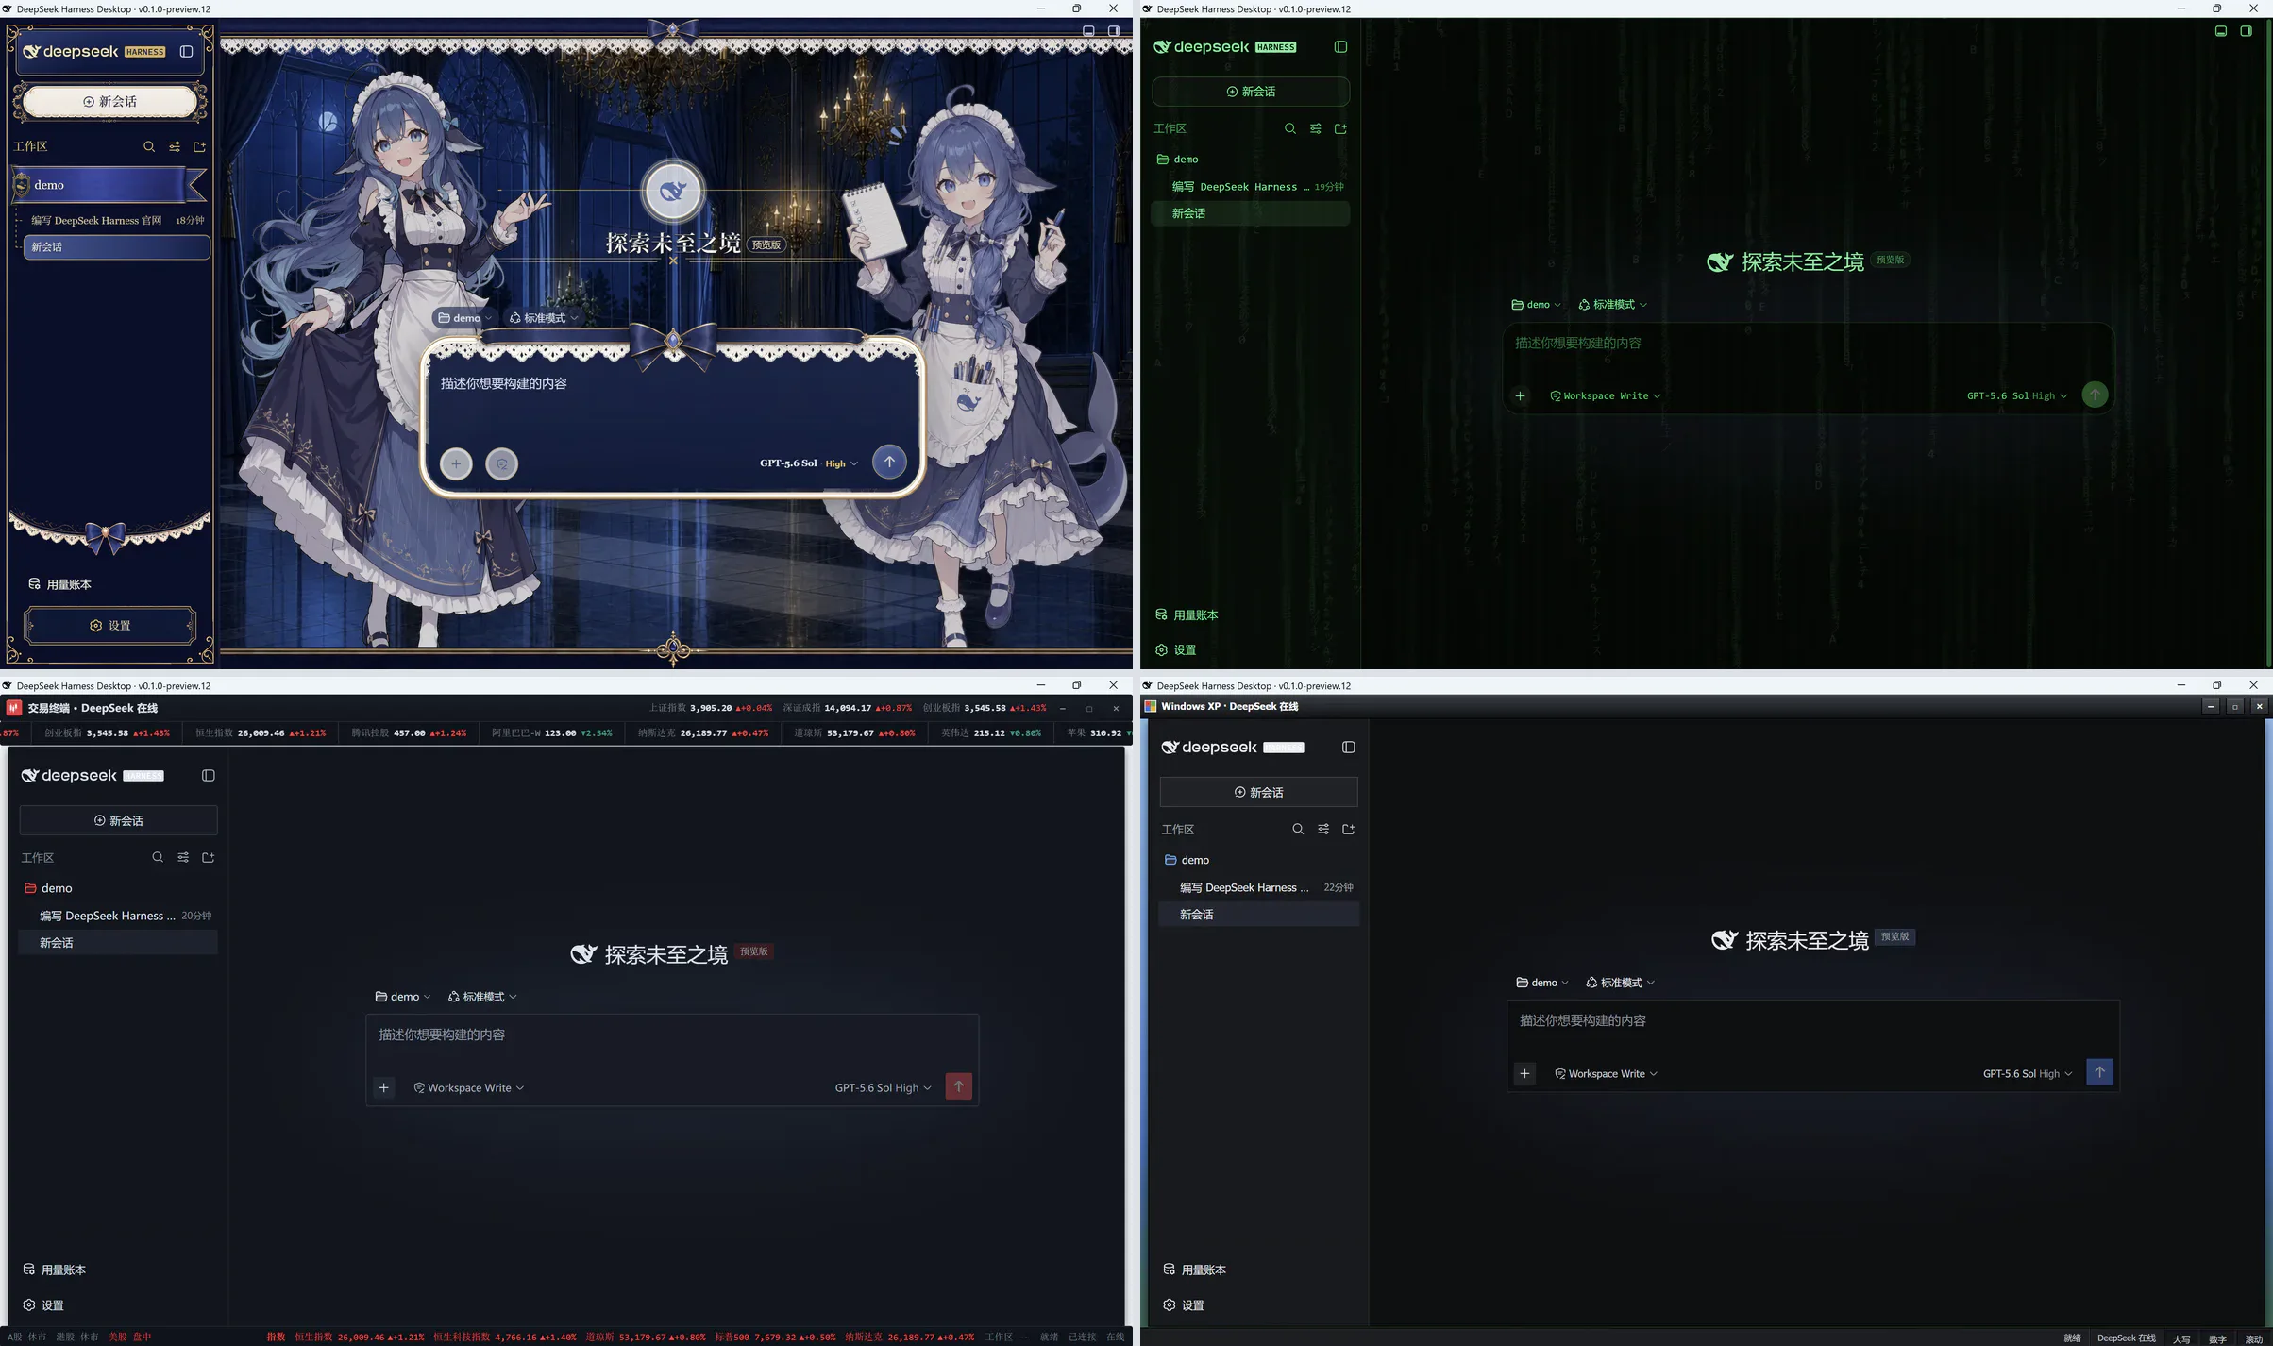
Task: Open demo workspace dropdown above XP window input
Action: pyautogui.click(x=1542, y=983)
